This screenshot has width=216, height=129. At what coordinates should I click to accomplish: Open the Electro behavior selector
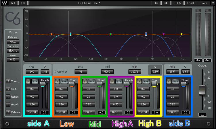13,50
